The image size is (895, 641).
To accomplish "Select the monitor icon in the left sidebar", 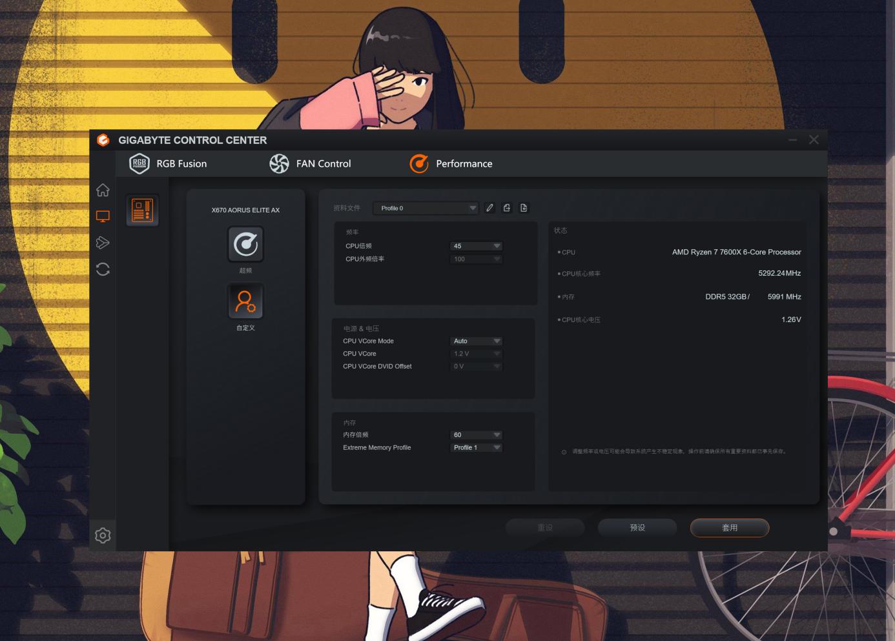I will 103,216.
